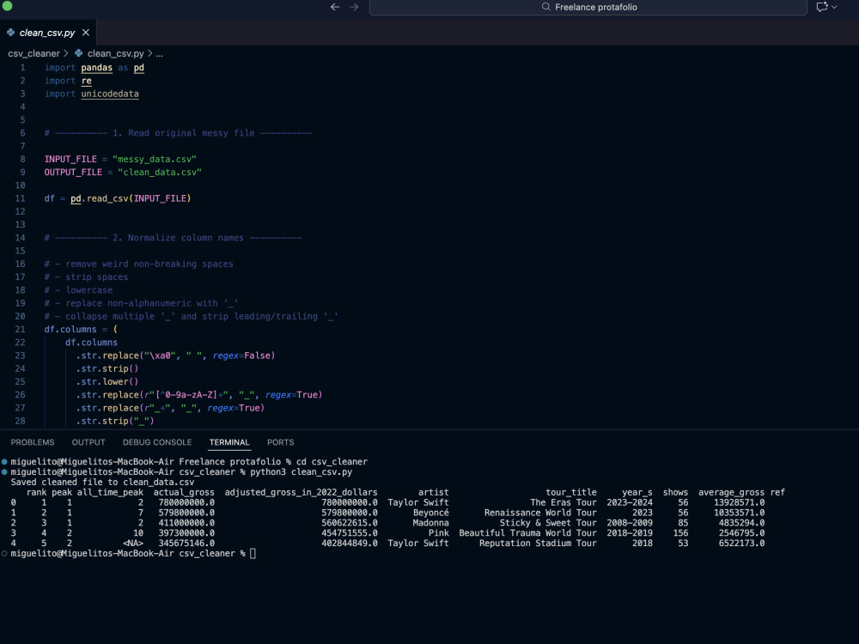Click clean_csv.py in the breadcrumb
The height and width of the screenshot is (644, 859).
pyautogui.click(x=116, y=53)
